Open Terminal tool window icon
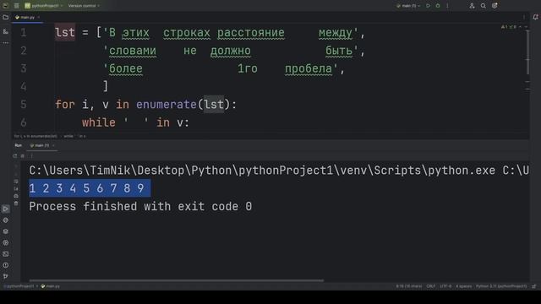 [6, 254]
